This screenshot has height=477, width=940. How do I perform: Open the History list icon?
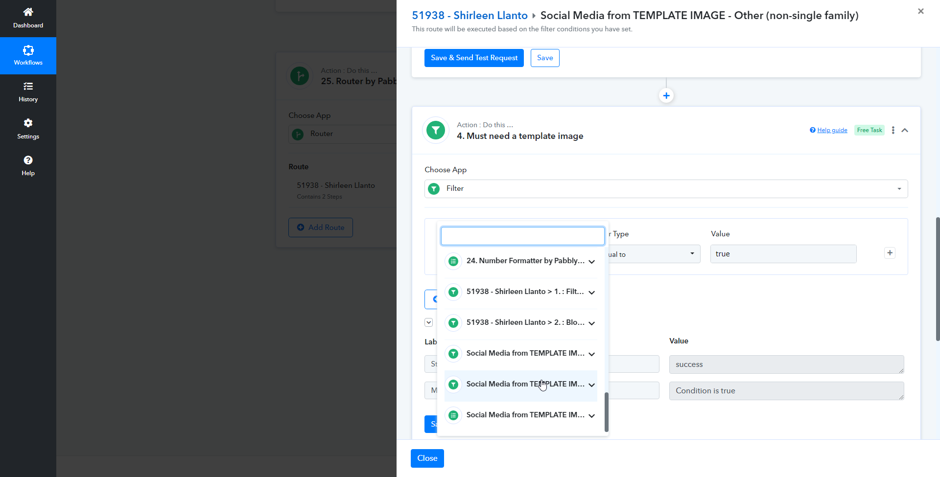coord(28,87)
